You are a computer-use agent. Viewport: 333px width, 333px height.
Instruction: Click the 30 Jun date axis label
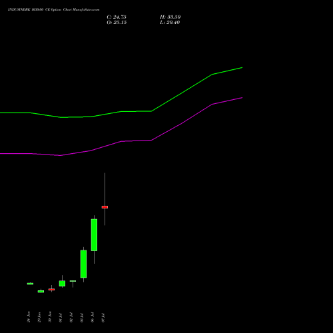tap(50, 317)
